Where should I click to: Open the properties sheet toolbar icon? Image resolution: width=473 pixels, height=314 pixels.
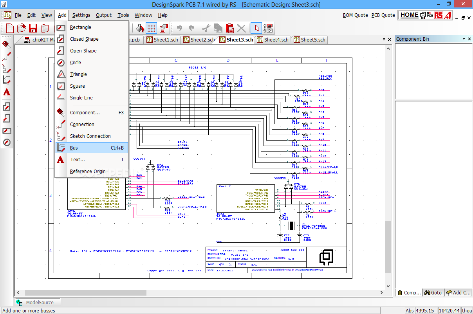tap(163, 28)
